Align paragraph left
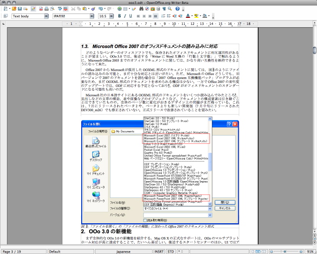The height and width of the screenshot is (254, 317). (139, 16)
